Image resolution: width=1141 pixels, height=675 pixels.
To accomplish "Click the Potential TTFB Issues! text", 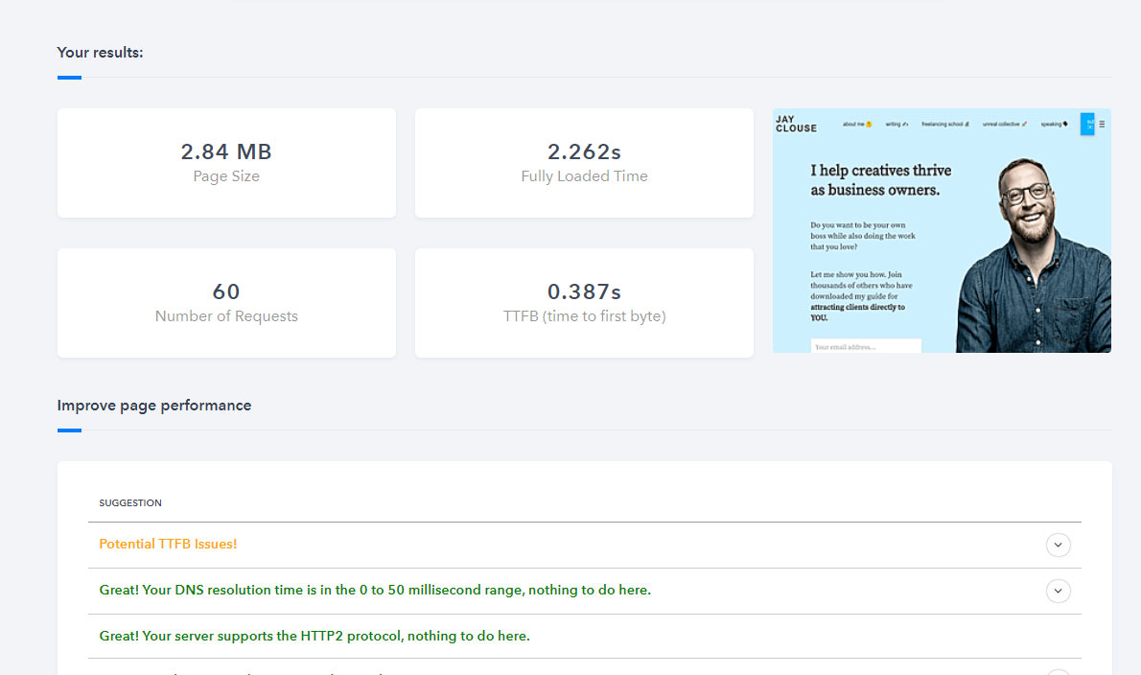I will (x=168, y=544).
